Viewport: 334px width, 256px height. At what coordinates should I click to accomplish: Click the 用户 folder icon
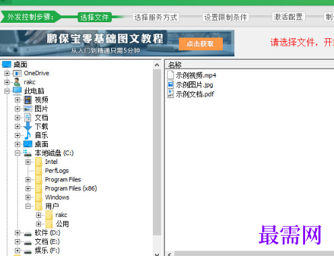[x=38, y=206]
